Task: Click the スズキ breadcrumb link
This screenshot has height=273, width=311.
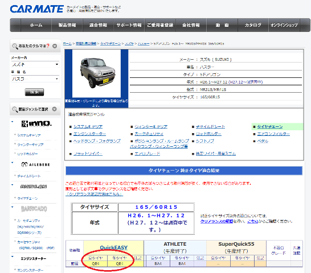Action: (129, 44)
